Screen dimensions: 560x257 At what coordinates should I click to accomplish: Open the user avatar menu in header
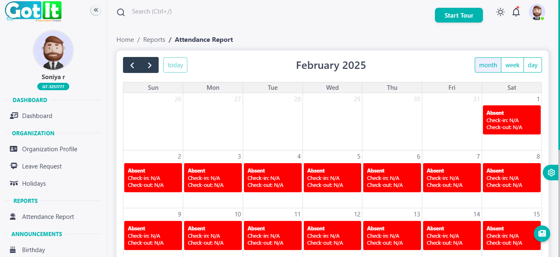click(x=537, y=12)
